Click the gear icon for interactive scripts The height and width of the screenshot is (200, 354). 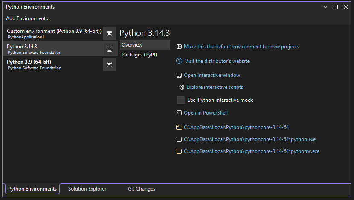[x=182, y=87]
